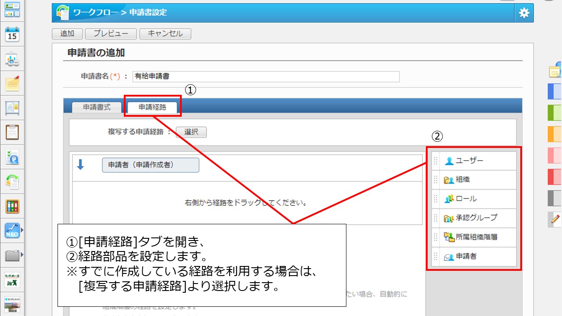Click the 申請書の追加 heading
The width and height of the screenshot is (562, 316).
[96, 53]
